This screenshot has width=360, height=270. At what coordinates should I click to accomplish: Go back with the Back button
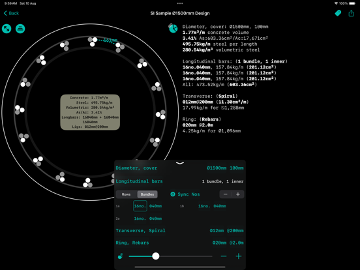[x=11, y=13]
